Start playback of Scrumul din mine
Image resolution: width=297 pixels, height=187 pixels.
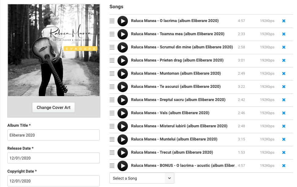pos(123,47)
